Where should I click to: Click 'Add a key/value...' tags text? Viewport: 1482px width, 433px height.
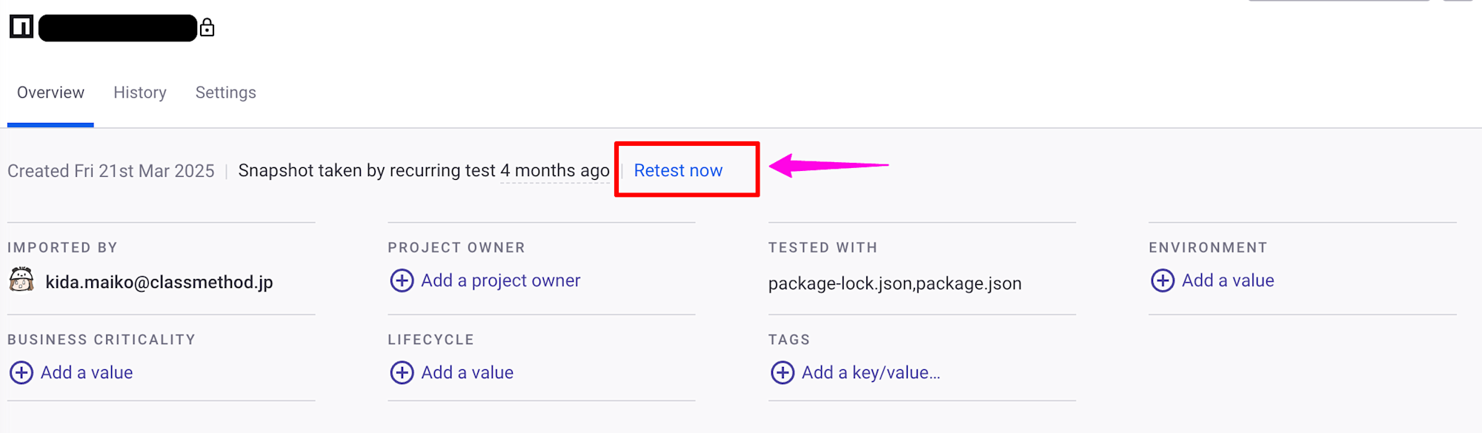click(871, 372)
